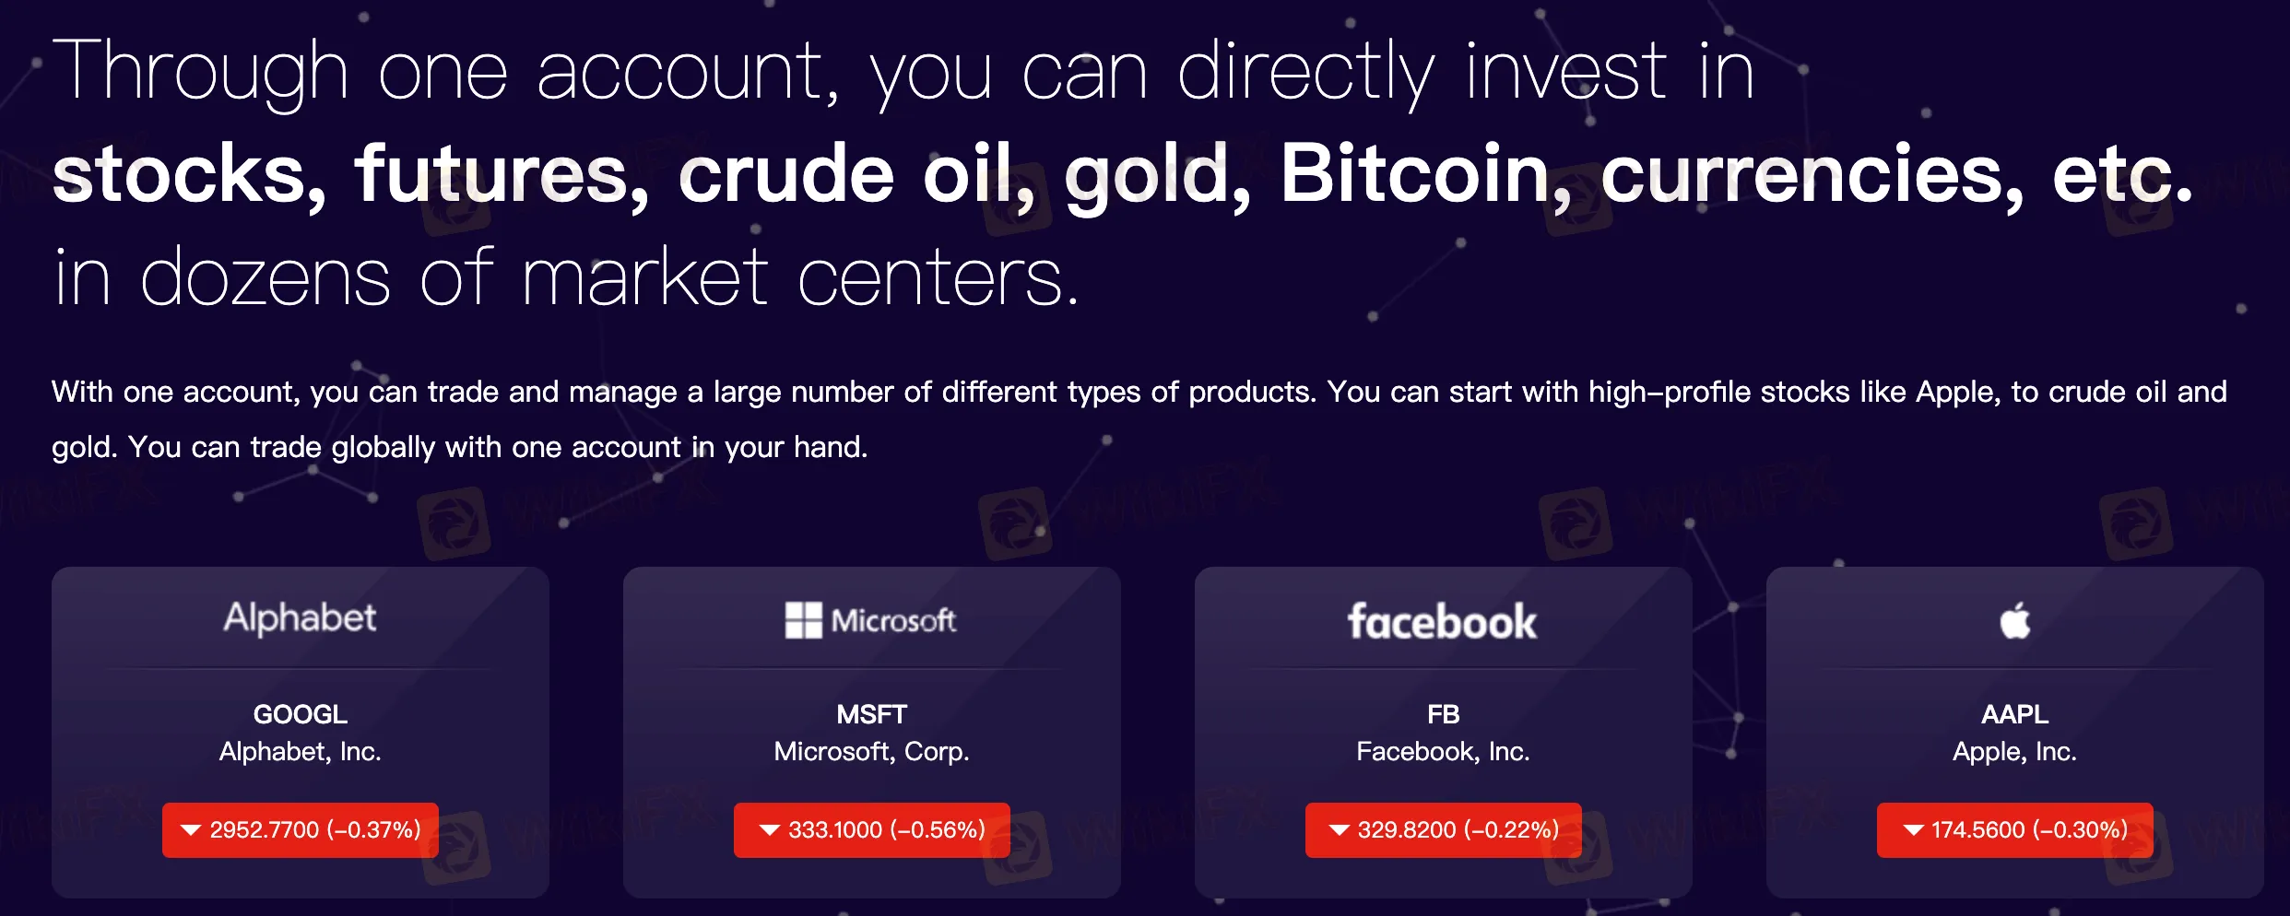The image size is (2290, 916).
Task: Open the Facebook, Inc. company name
Action: (1443, 752)
